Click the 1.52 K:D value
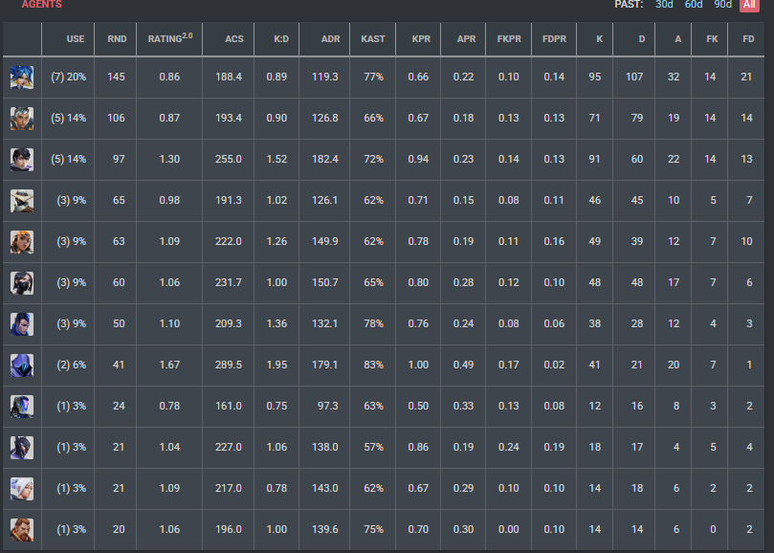774x553 pixels. (276, 159)
